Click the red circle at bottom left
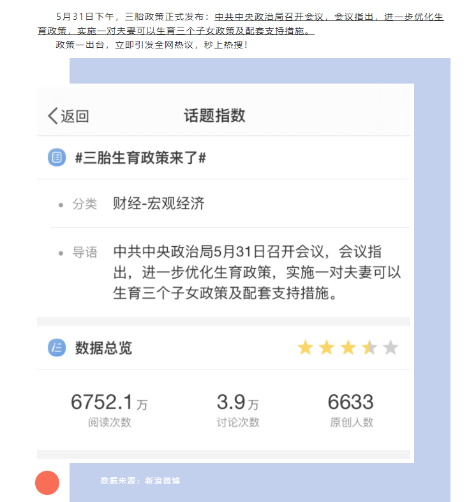Viewport: 469px width, 502px height. click(x=47, y=483)
